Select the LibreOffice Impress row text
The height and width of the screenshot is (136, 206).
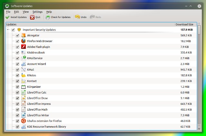click(39, 104)
